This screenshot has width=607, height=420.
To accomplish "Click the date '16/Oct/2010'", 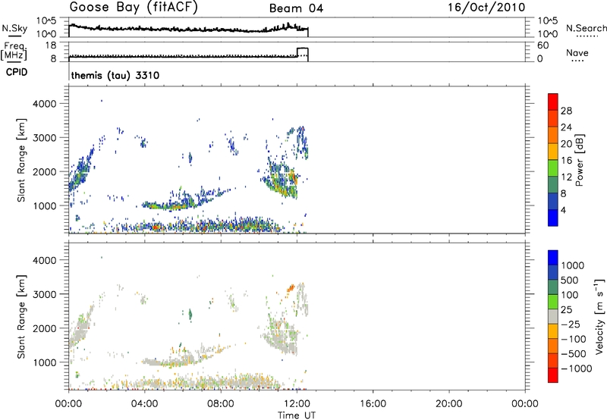I will (x=486, y=8).
